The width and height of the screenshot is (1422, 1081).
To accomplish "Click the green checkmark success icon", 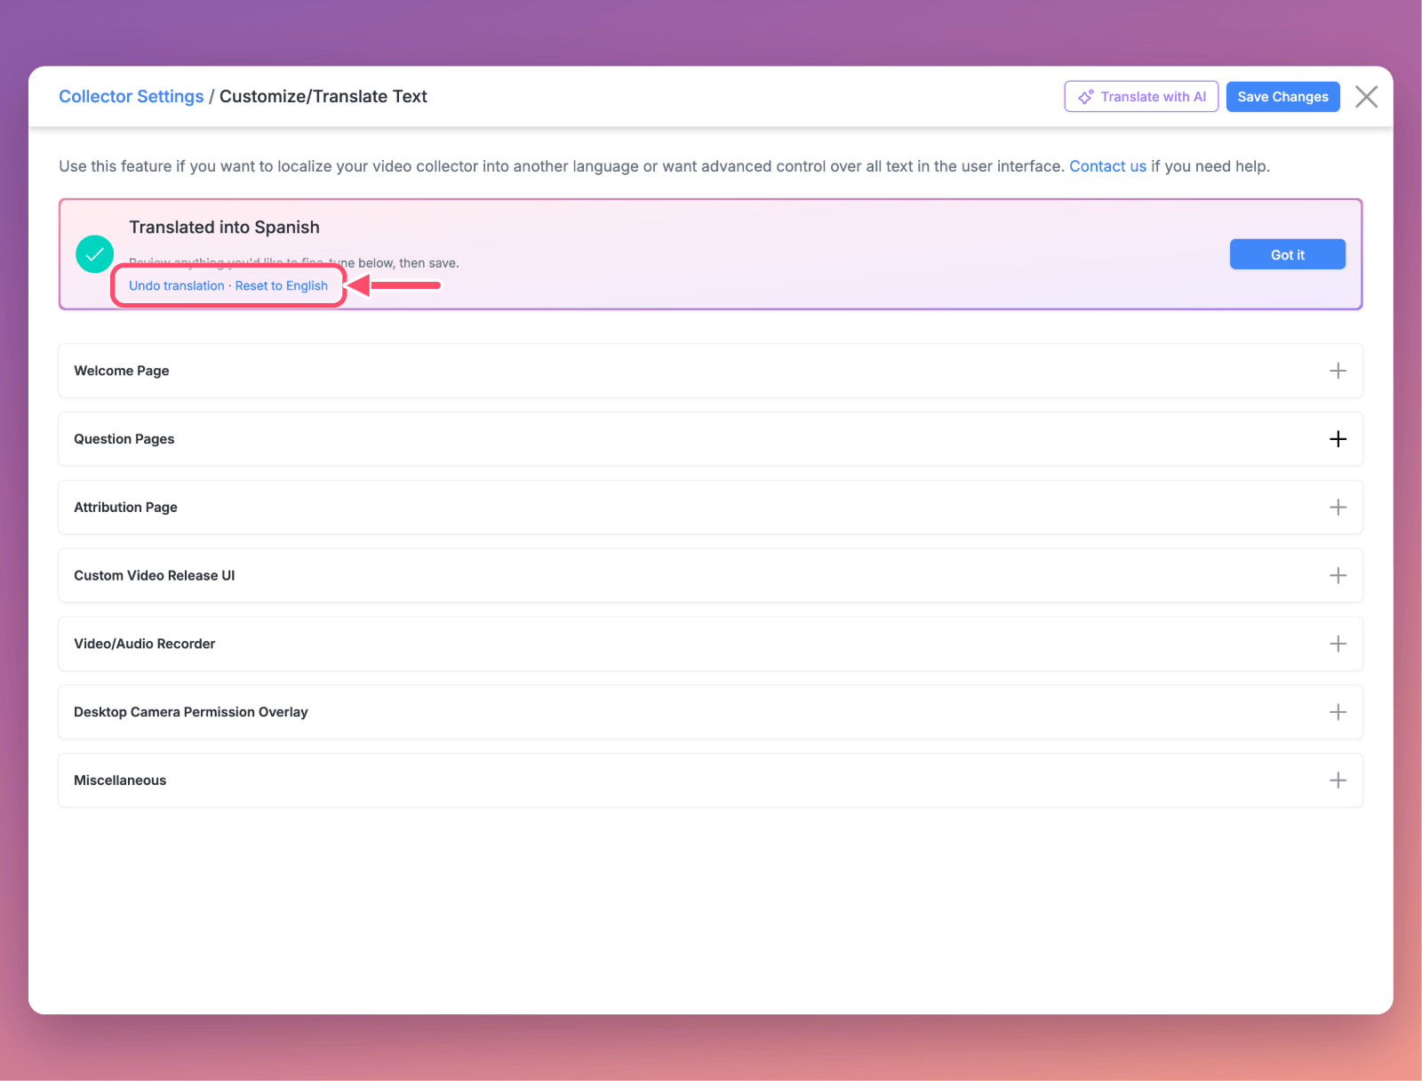I will (94, 254).
